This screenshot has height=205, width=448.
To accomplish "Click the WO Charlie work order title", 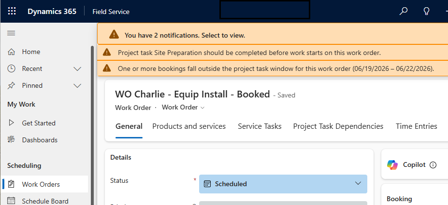I will (192, 94).
